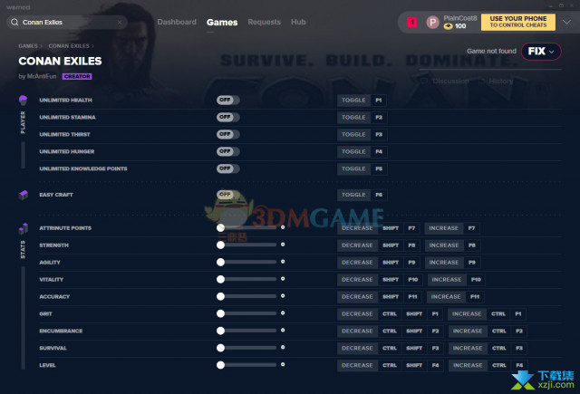This screenshot has height=394, width=580.
Task: Select the Easy Craft cube icon
Action: [24, 195]
